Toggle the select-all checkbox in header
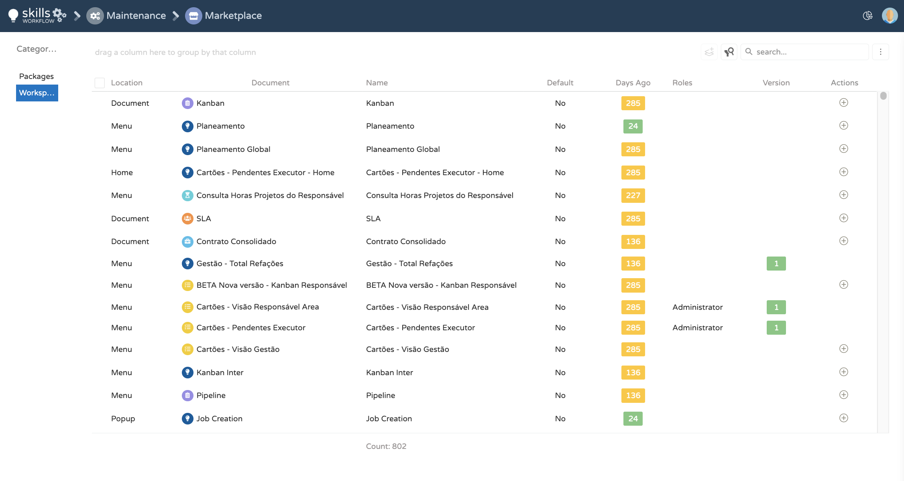 point(100,83)
